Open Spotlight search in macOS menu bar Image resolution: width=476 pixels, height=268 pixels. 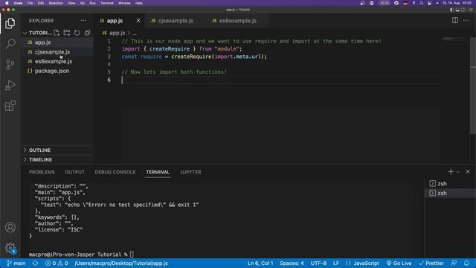[422, 3]
